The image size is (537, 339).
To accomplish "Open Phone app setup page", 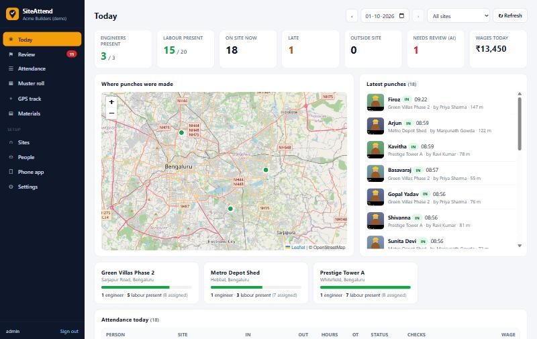I will pos(42,172).
